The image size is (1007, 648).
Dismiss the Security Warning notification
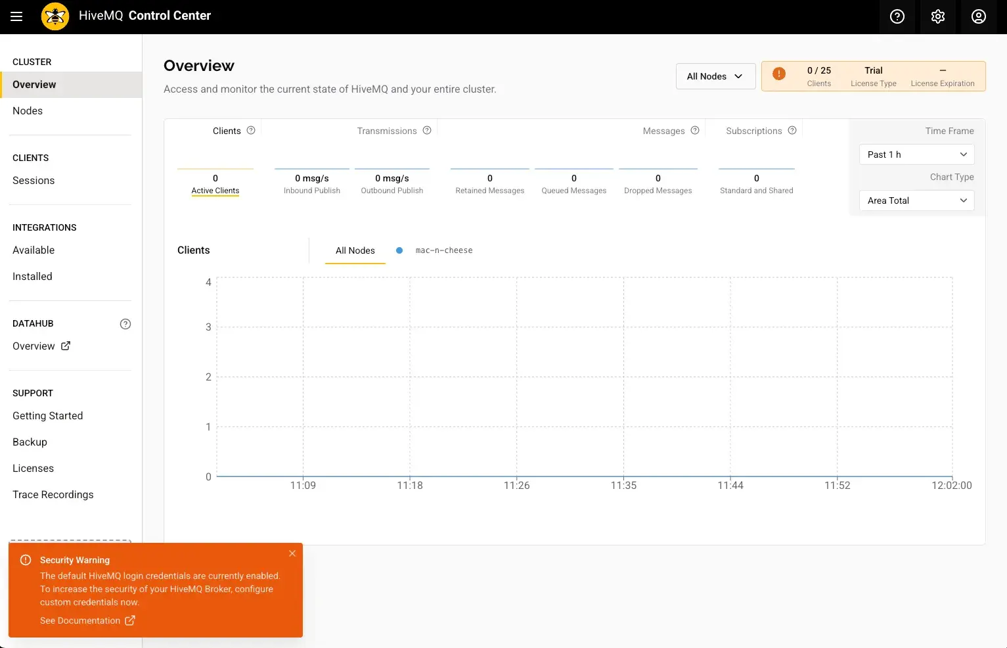click(292, 553)
